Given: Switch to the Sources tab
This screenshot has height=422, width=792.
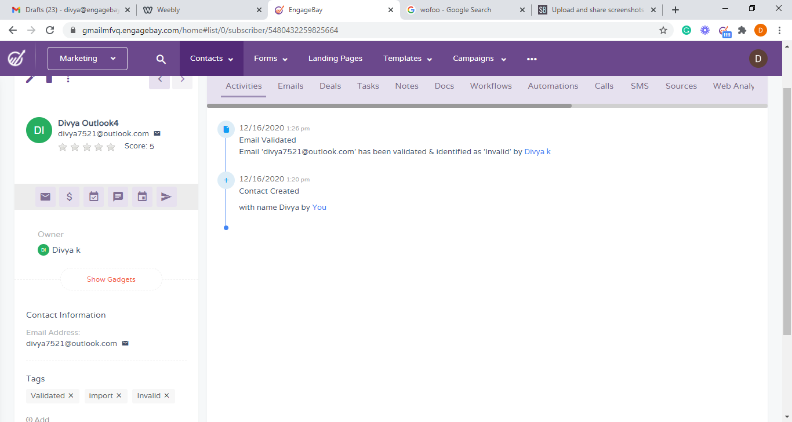Looking at the screenshot, I should 681,86.
